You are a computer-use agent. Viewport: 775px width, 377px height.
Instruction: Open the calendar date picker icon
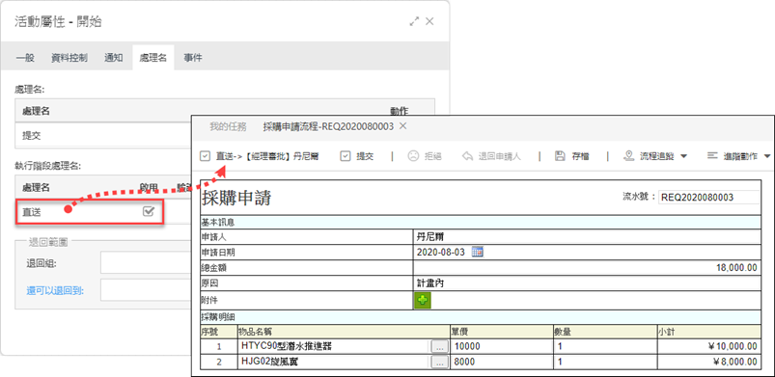click(477, 252)
